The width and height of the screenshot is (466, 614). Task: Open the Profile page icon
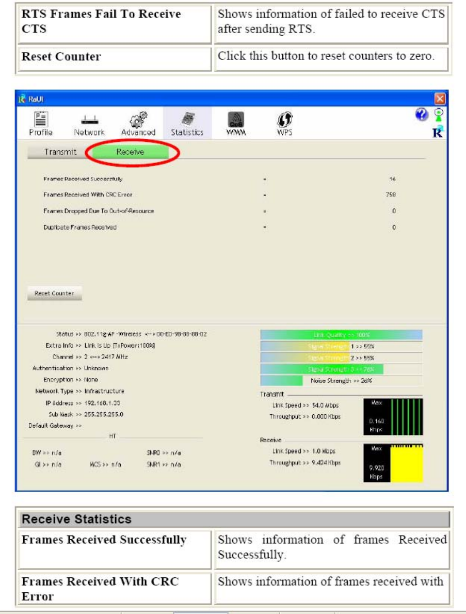pos(41,124)
